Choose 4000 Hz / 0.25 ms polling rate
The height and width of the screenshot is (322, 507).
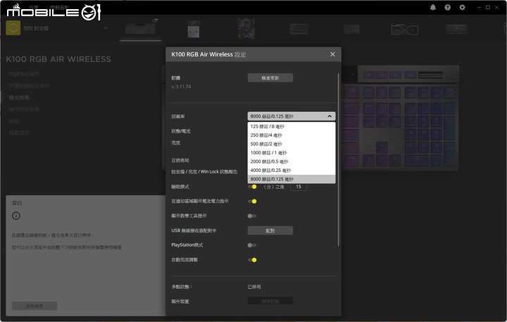coord(292,171)
